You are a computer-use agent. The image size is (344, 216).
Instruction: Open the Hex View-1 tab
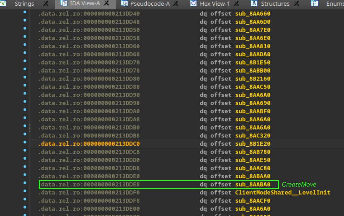coord(215,4)
